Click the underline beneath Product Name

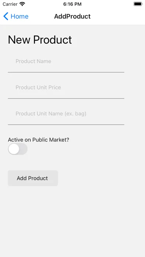coord(66,72)
